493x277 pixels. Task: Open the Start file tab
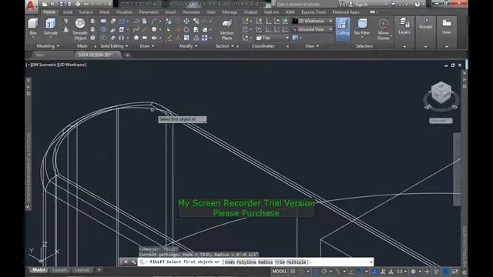pos(40,55)
